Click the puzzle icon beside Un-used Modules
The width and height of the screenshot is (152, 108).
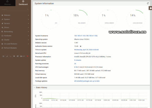click(2, 44)
